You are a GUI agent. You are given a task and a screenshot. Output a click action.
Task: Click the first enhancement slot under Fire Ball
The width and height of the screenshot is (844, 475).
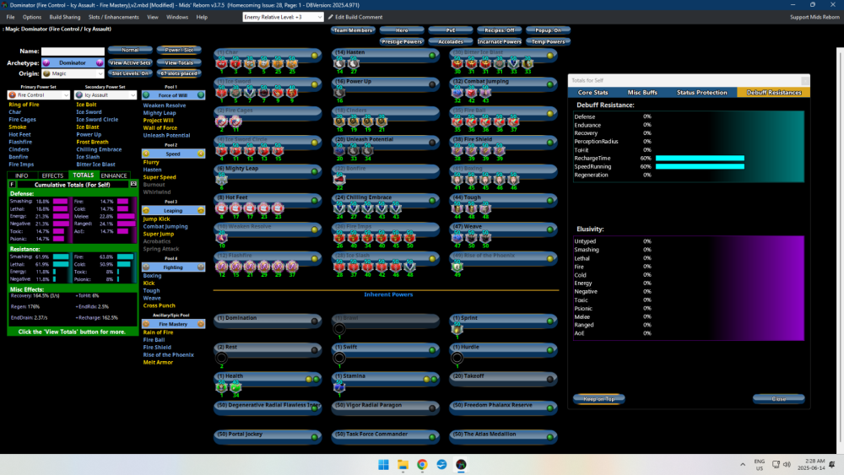pos(457,121)
